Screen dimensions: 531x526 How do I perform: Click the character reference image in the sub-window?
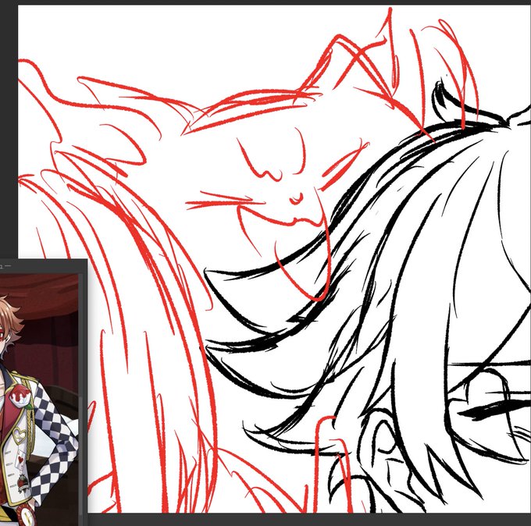[39, 400]
